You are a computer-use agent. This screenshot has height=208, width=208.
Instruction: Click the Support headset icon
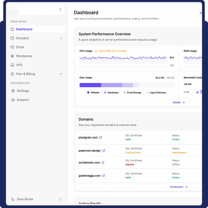13,100
